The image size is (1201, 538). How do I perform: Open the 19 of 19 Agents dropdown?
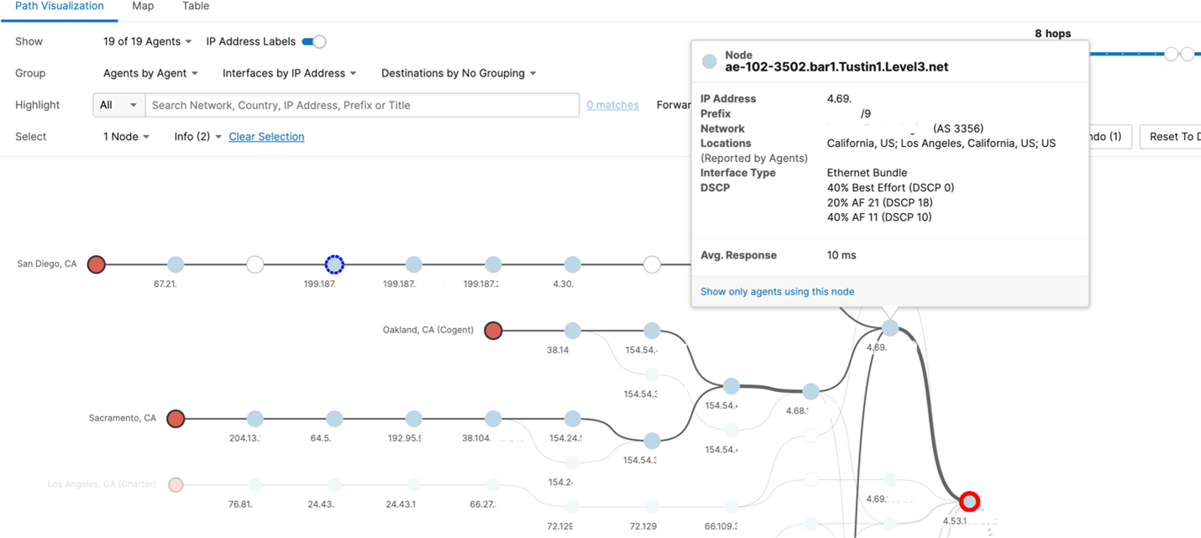click(147, 42)
